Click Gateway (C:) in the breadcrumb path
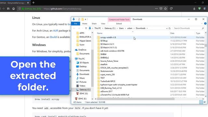Viewport: 208px width, 117px height. [x=110, y=28]
